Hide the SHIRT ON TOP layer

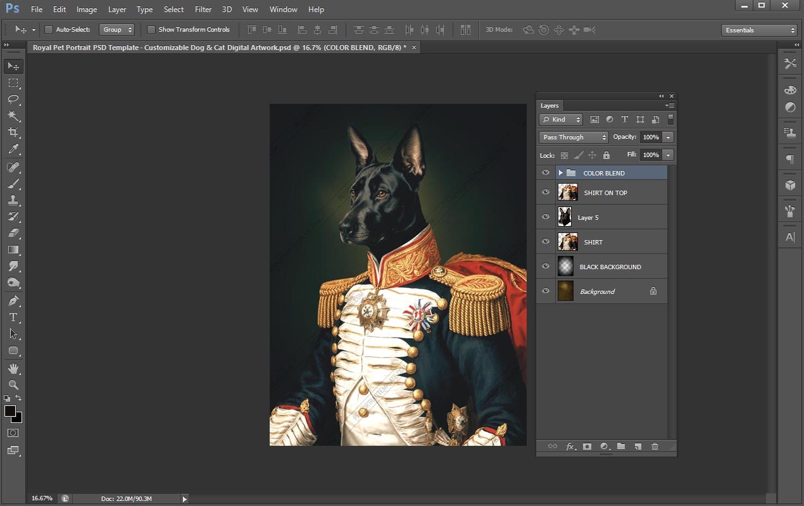coord(546,193)
